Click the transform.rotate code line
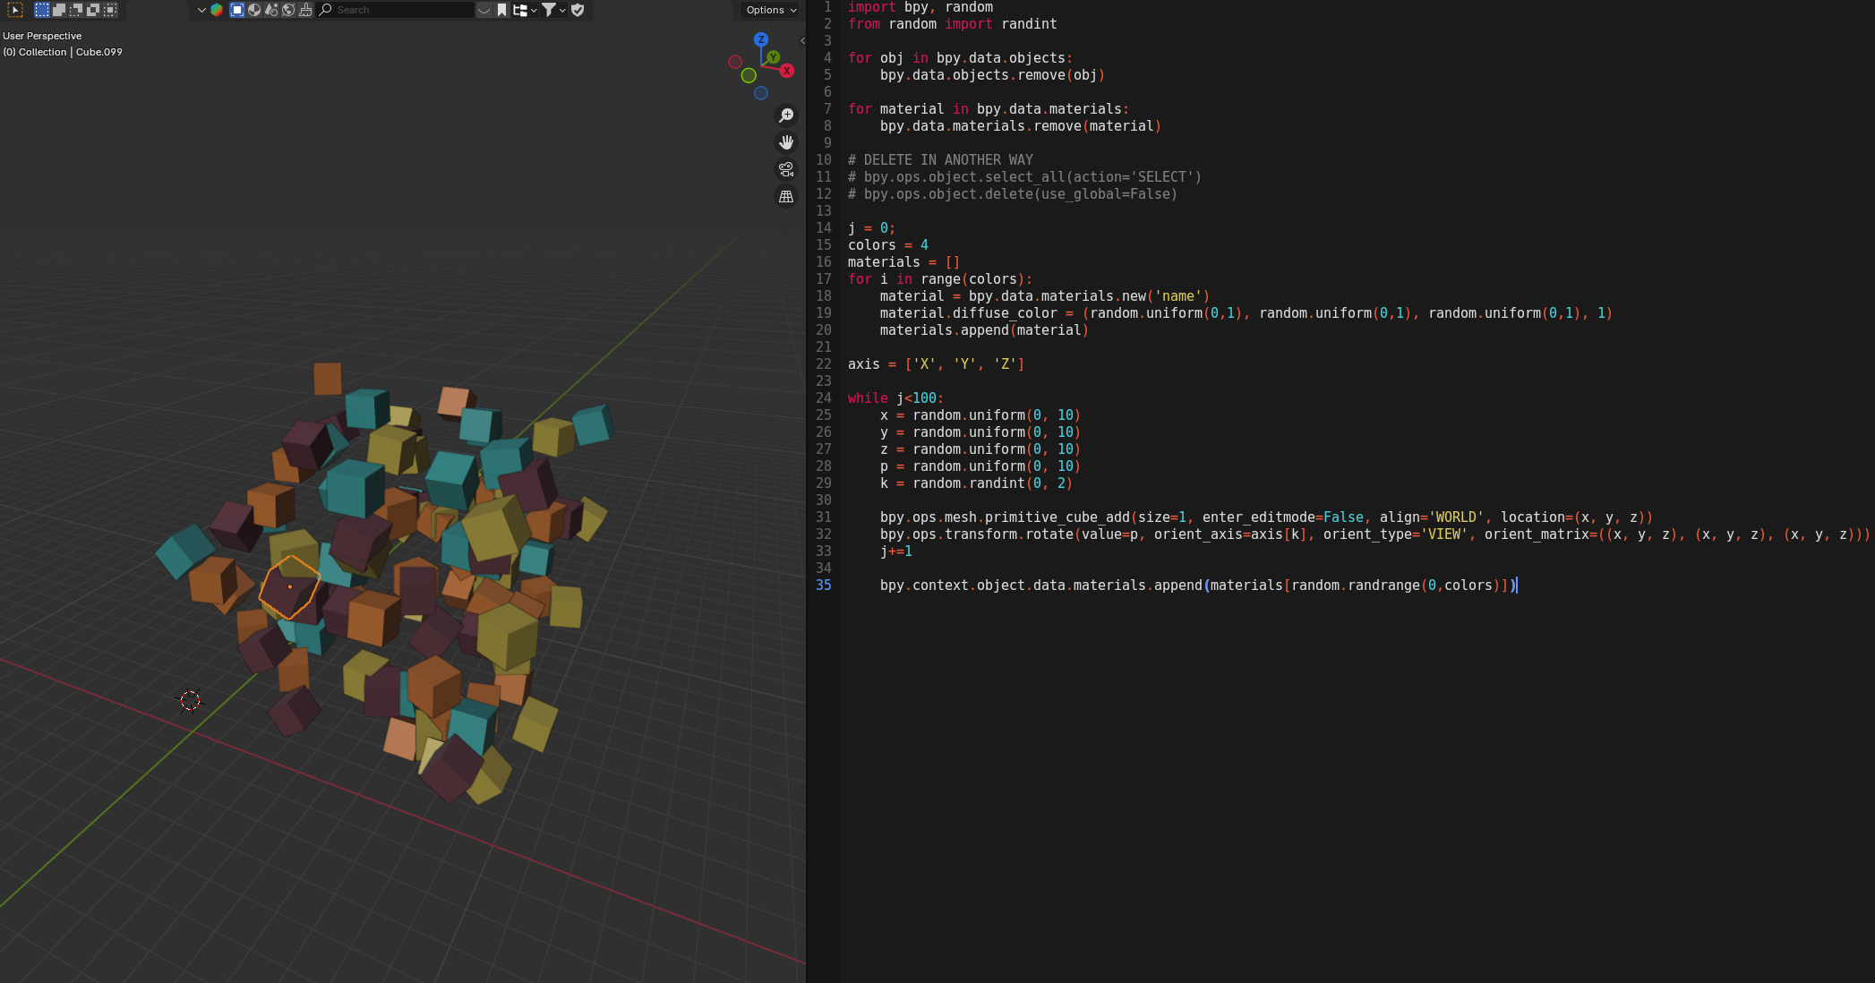1875x983 pixels. click(1374, 534)
